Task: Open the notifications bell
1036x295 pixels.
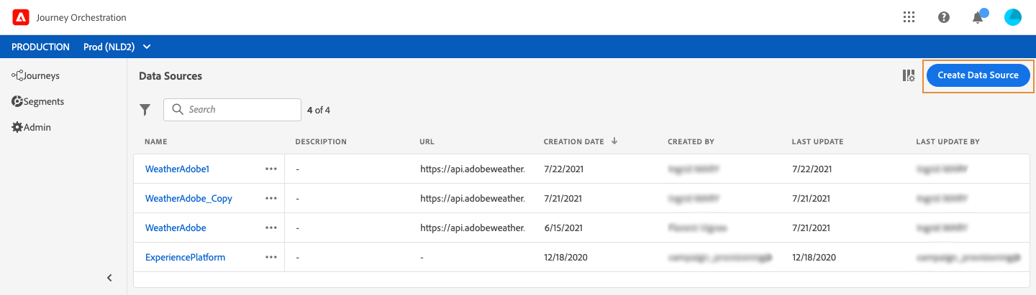Action: (x=978, y=17)
